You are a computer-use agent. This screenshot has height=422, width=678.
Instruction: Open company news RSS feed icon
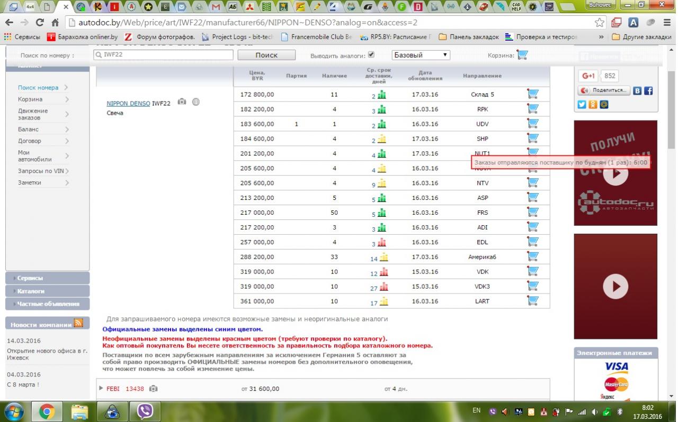pos(78,323)
